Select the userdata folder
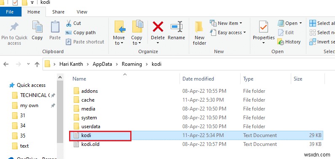Viewport: 335px width, 159px height. click(91, 127)
